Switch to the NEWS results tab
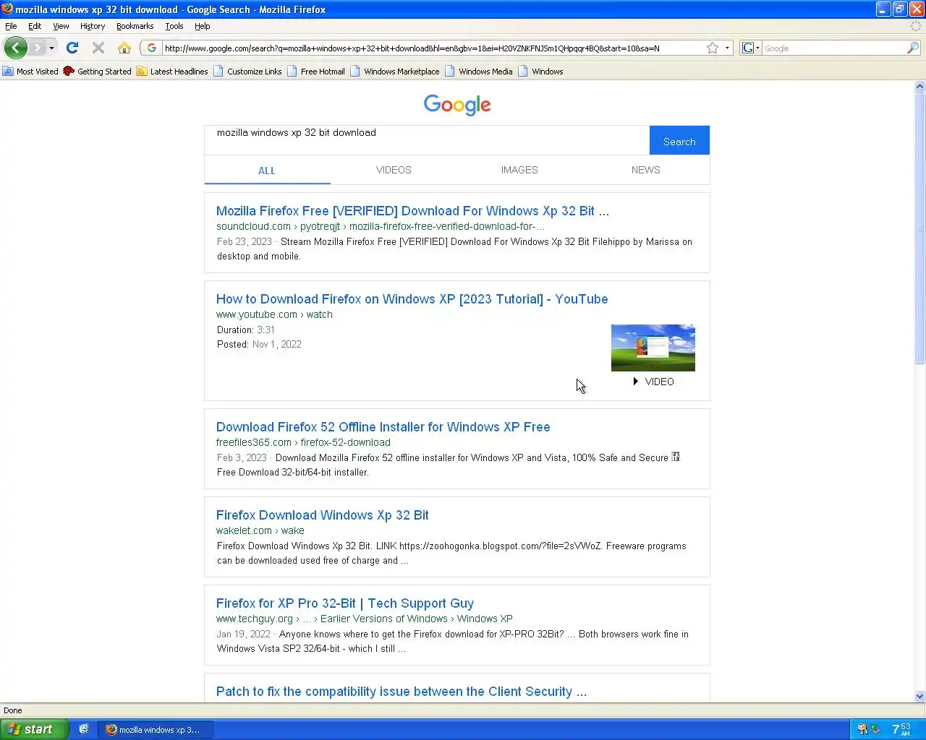The width and height of the screenshot is (926, 740). click(645, 170)
